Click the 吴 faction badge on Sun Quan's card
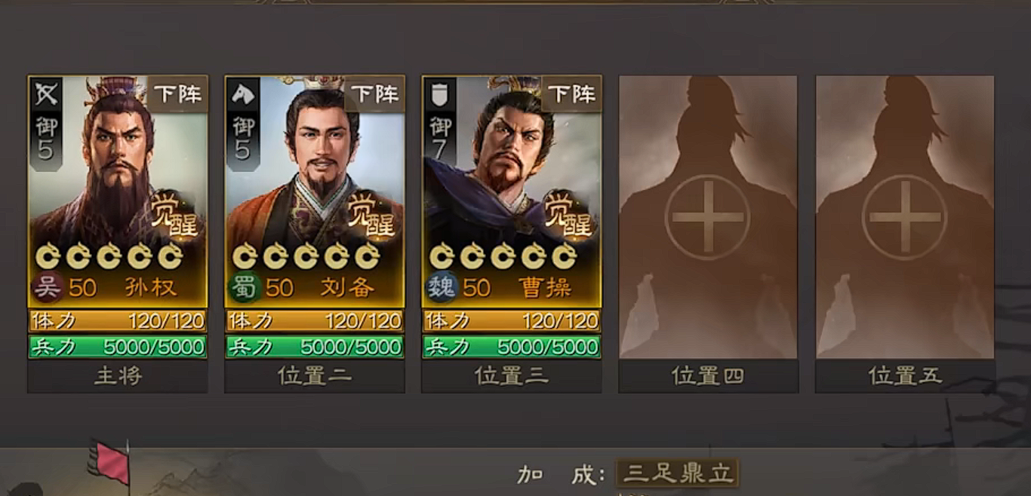The height and width of the screenshot is (496, 1031). coord(48,287)
